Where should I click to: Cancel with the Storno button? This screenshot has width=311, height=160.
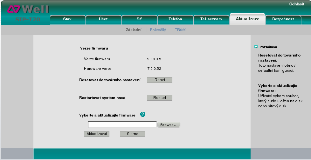click(x=132, y=134)
